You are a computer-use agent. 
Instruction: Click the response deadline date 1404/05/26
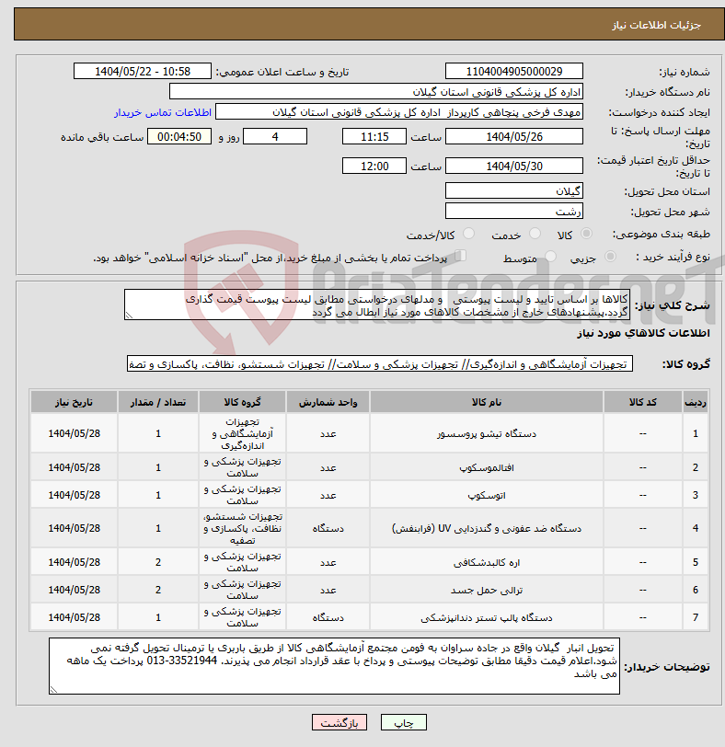tap(514, 137)
